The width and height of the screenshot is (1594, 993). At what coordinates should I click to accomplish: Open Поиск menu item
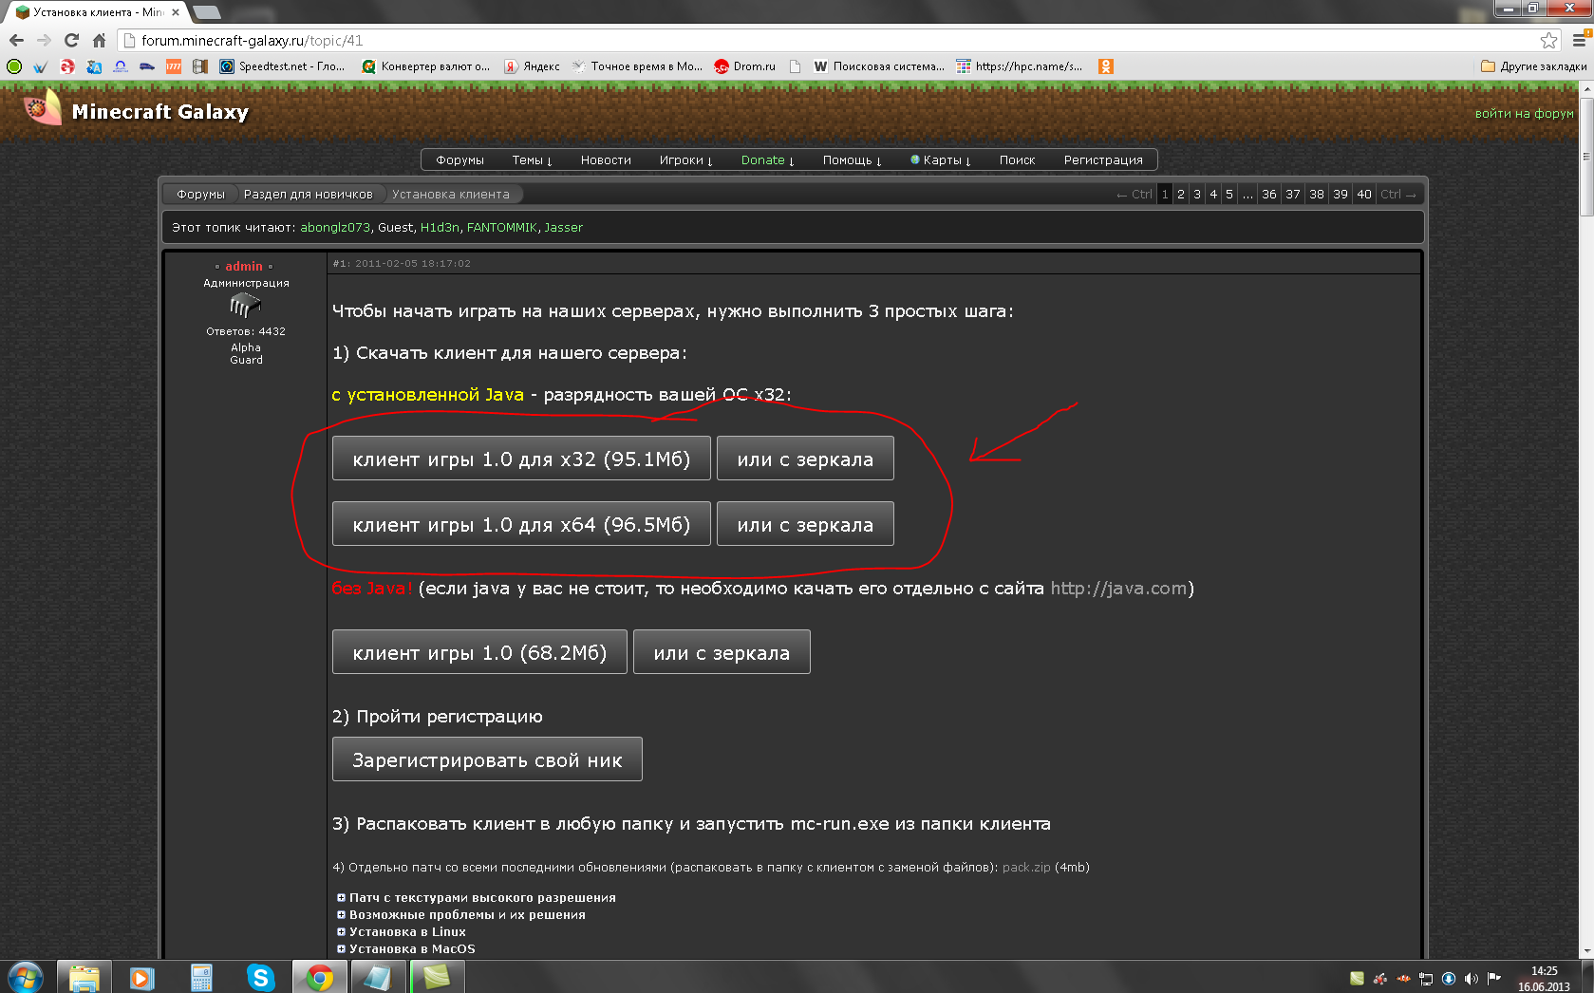1017,160
